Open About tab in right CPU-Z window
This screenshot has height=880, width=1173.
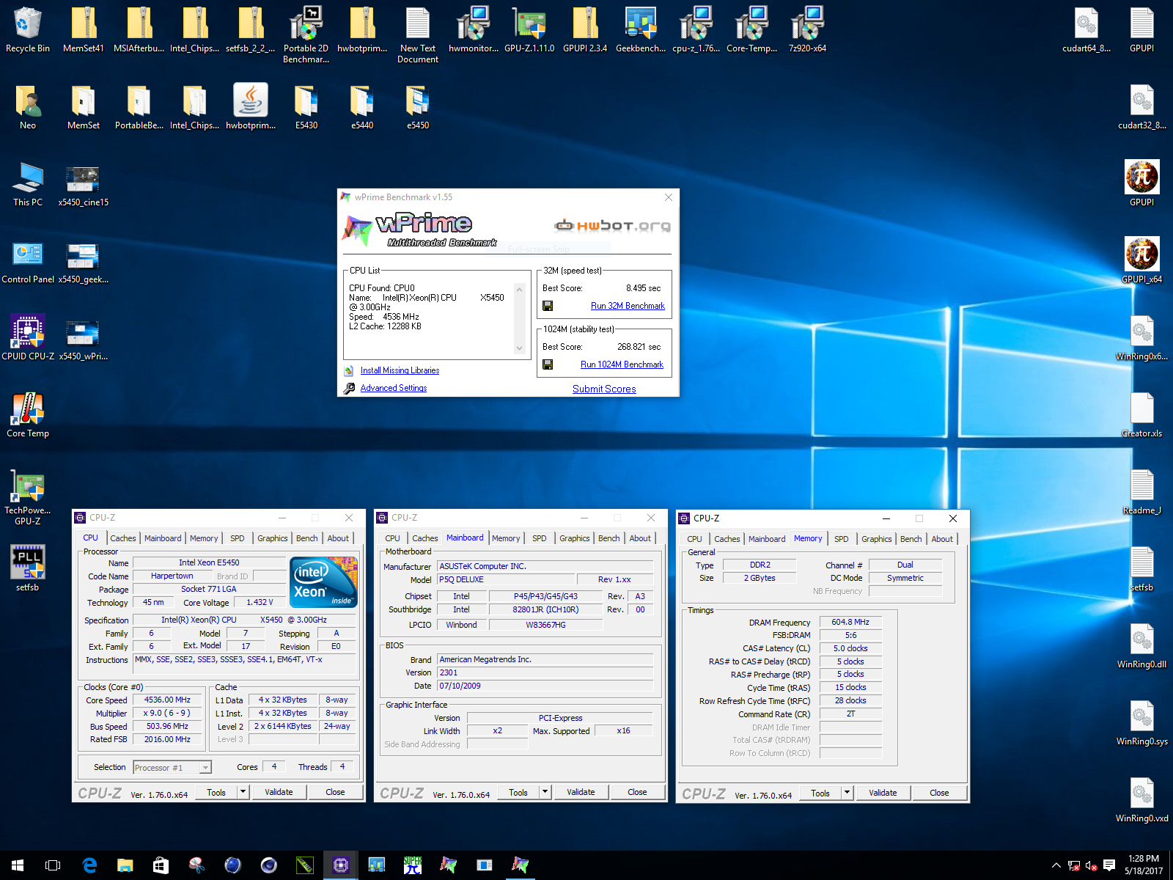[942, 539]
